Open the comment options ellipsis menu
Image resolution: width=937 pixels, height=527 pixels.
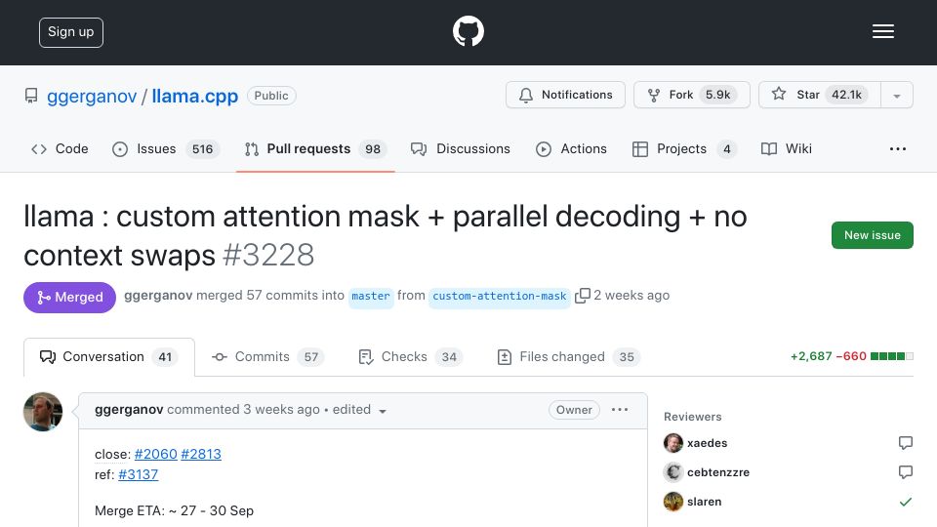click(x=620, y=409)
